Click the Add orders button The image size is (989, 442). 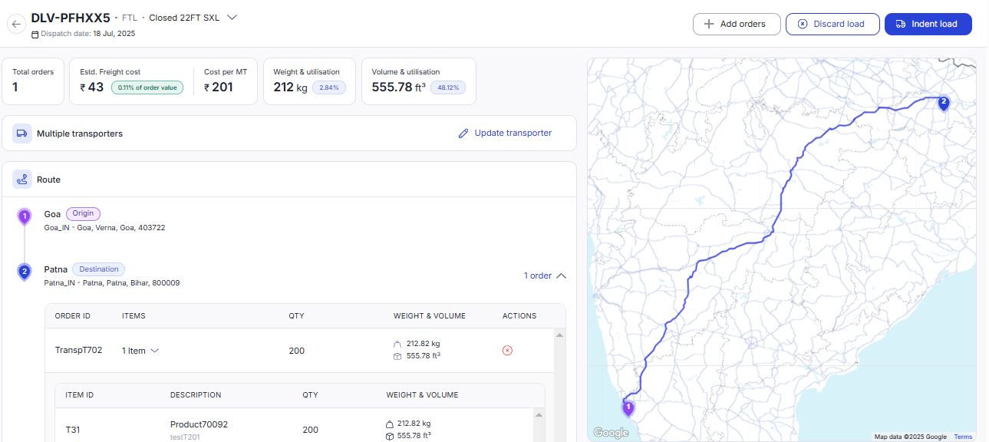tap(736, 24)
